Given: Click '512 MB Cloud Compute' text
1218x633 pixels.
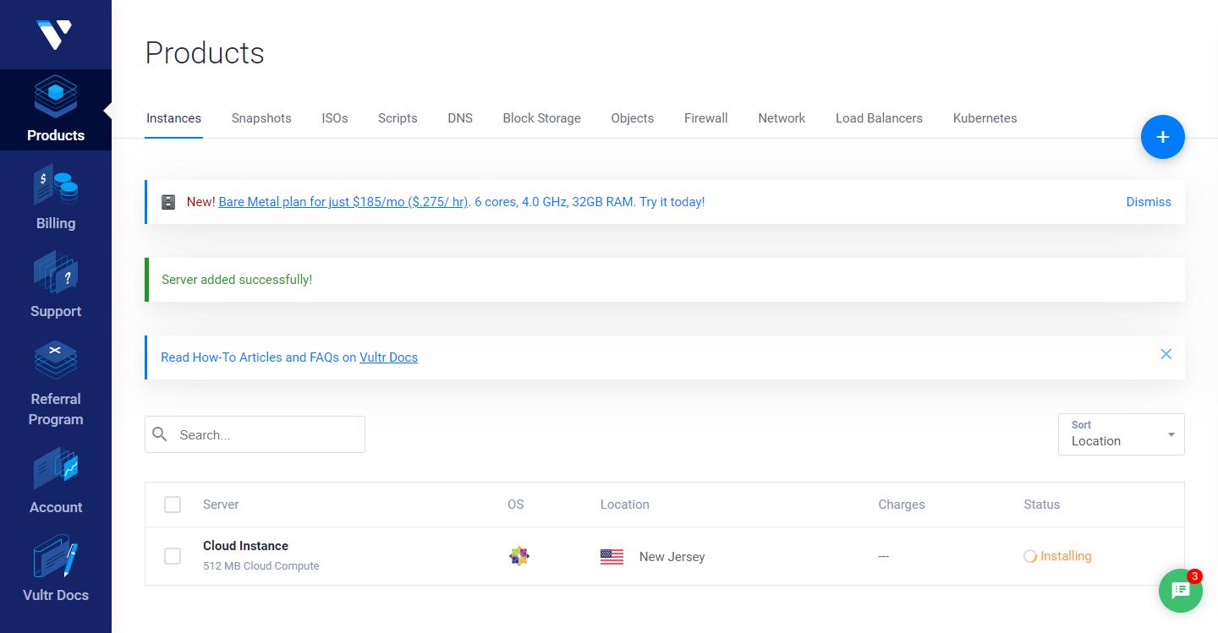Looking at the screenshot, I should pos(261,566).
